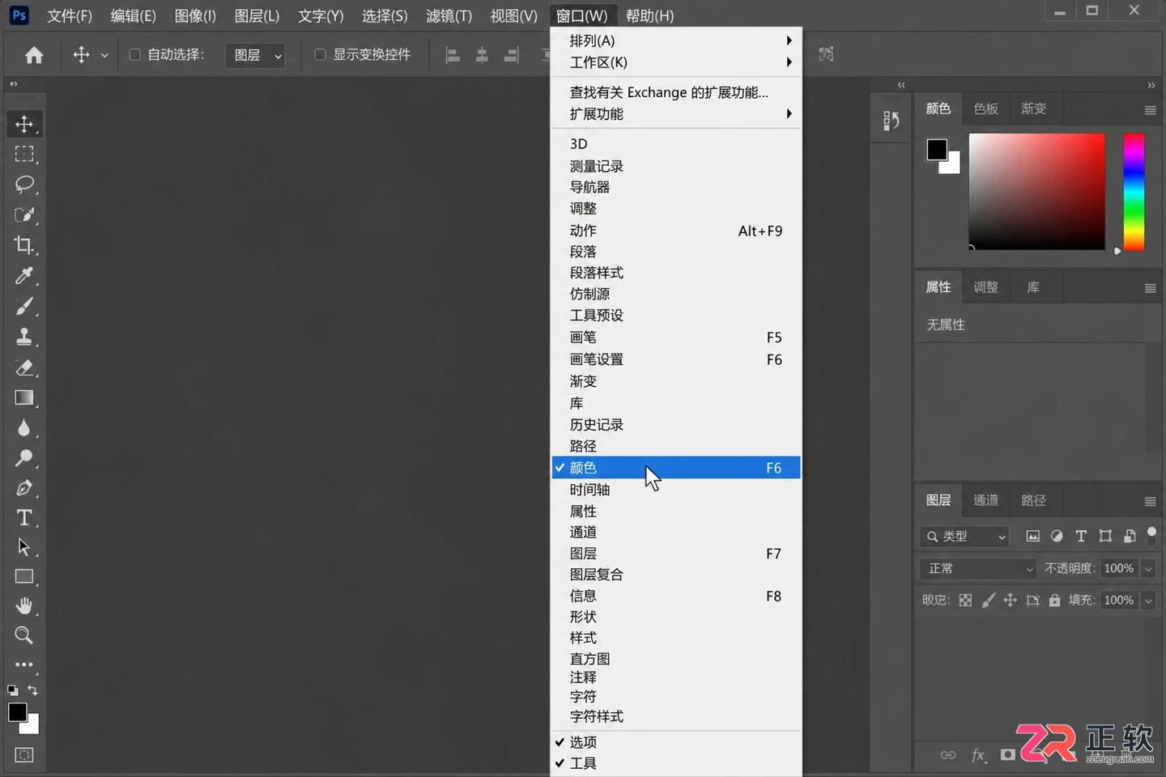Select the Rectangle shape tool
The image size is (1166, 777).
click(x=24, y=576)
